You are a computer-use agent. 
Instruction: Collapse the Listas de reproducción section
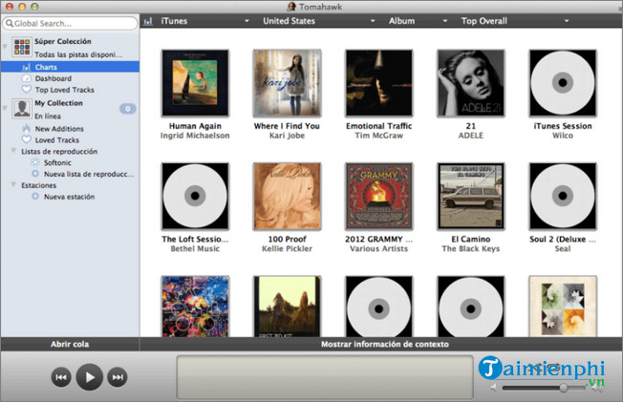[x=13, y=151]
